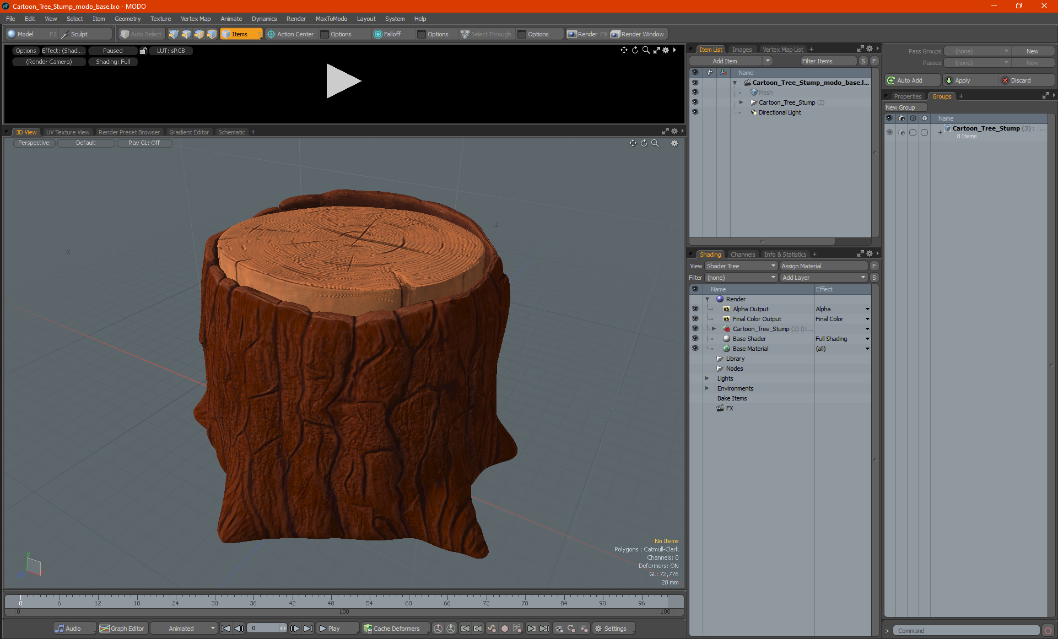Open Add Layer dropdown
Screen dimensions: 1058x639
pos(824,278)
